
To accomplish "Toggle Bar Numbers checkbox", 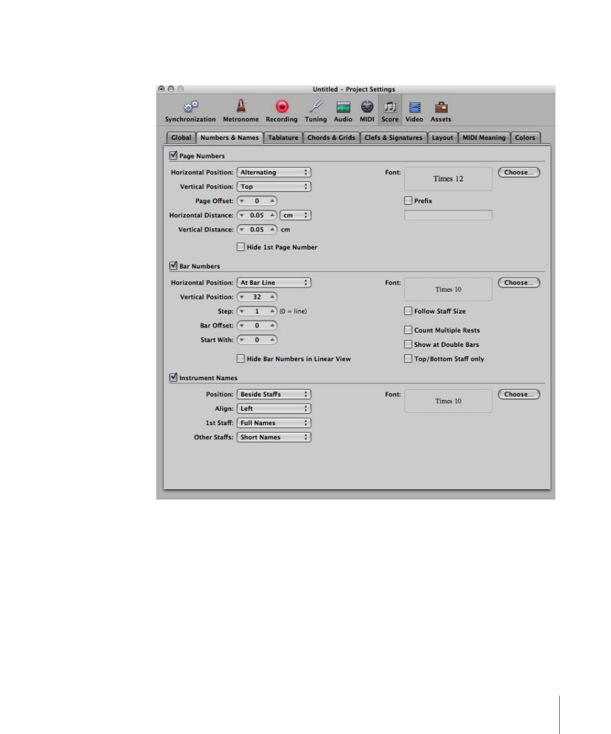I will [x=174, y=265].
